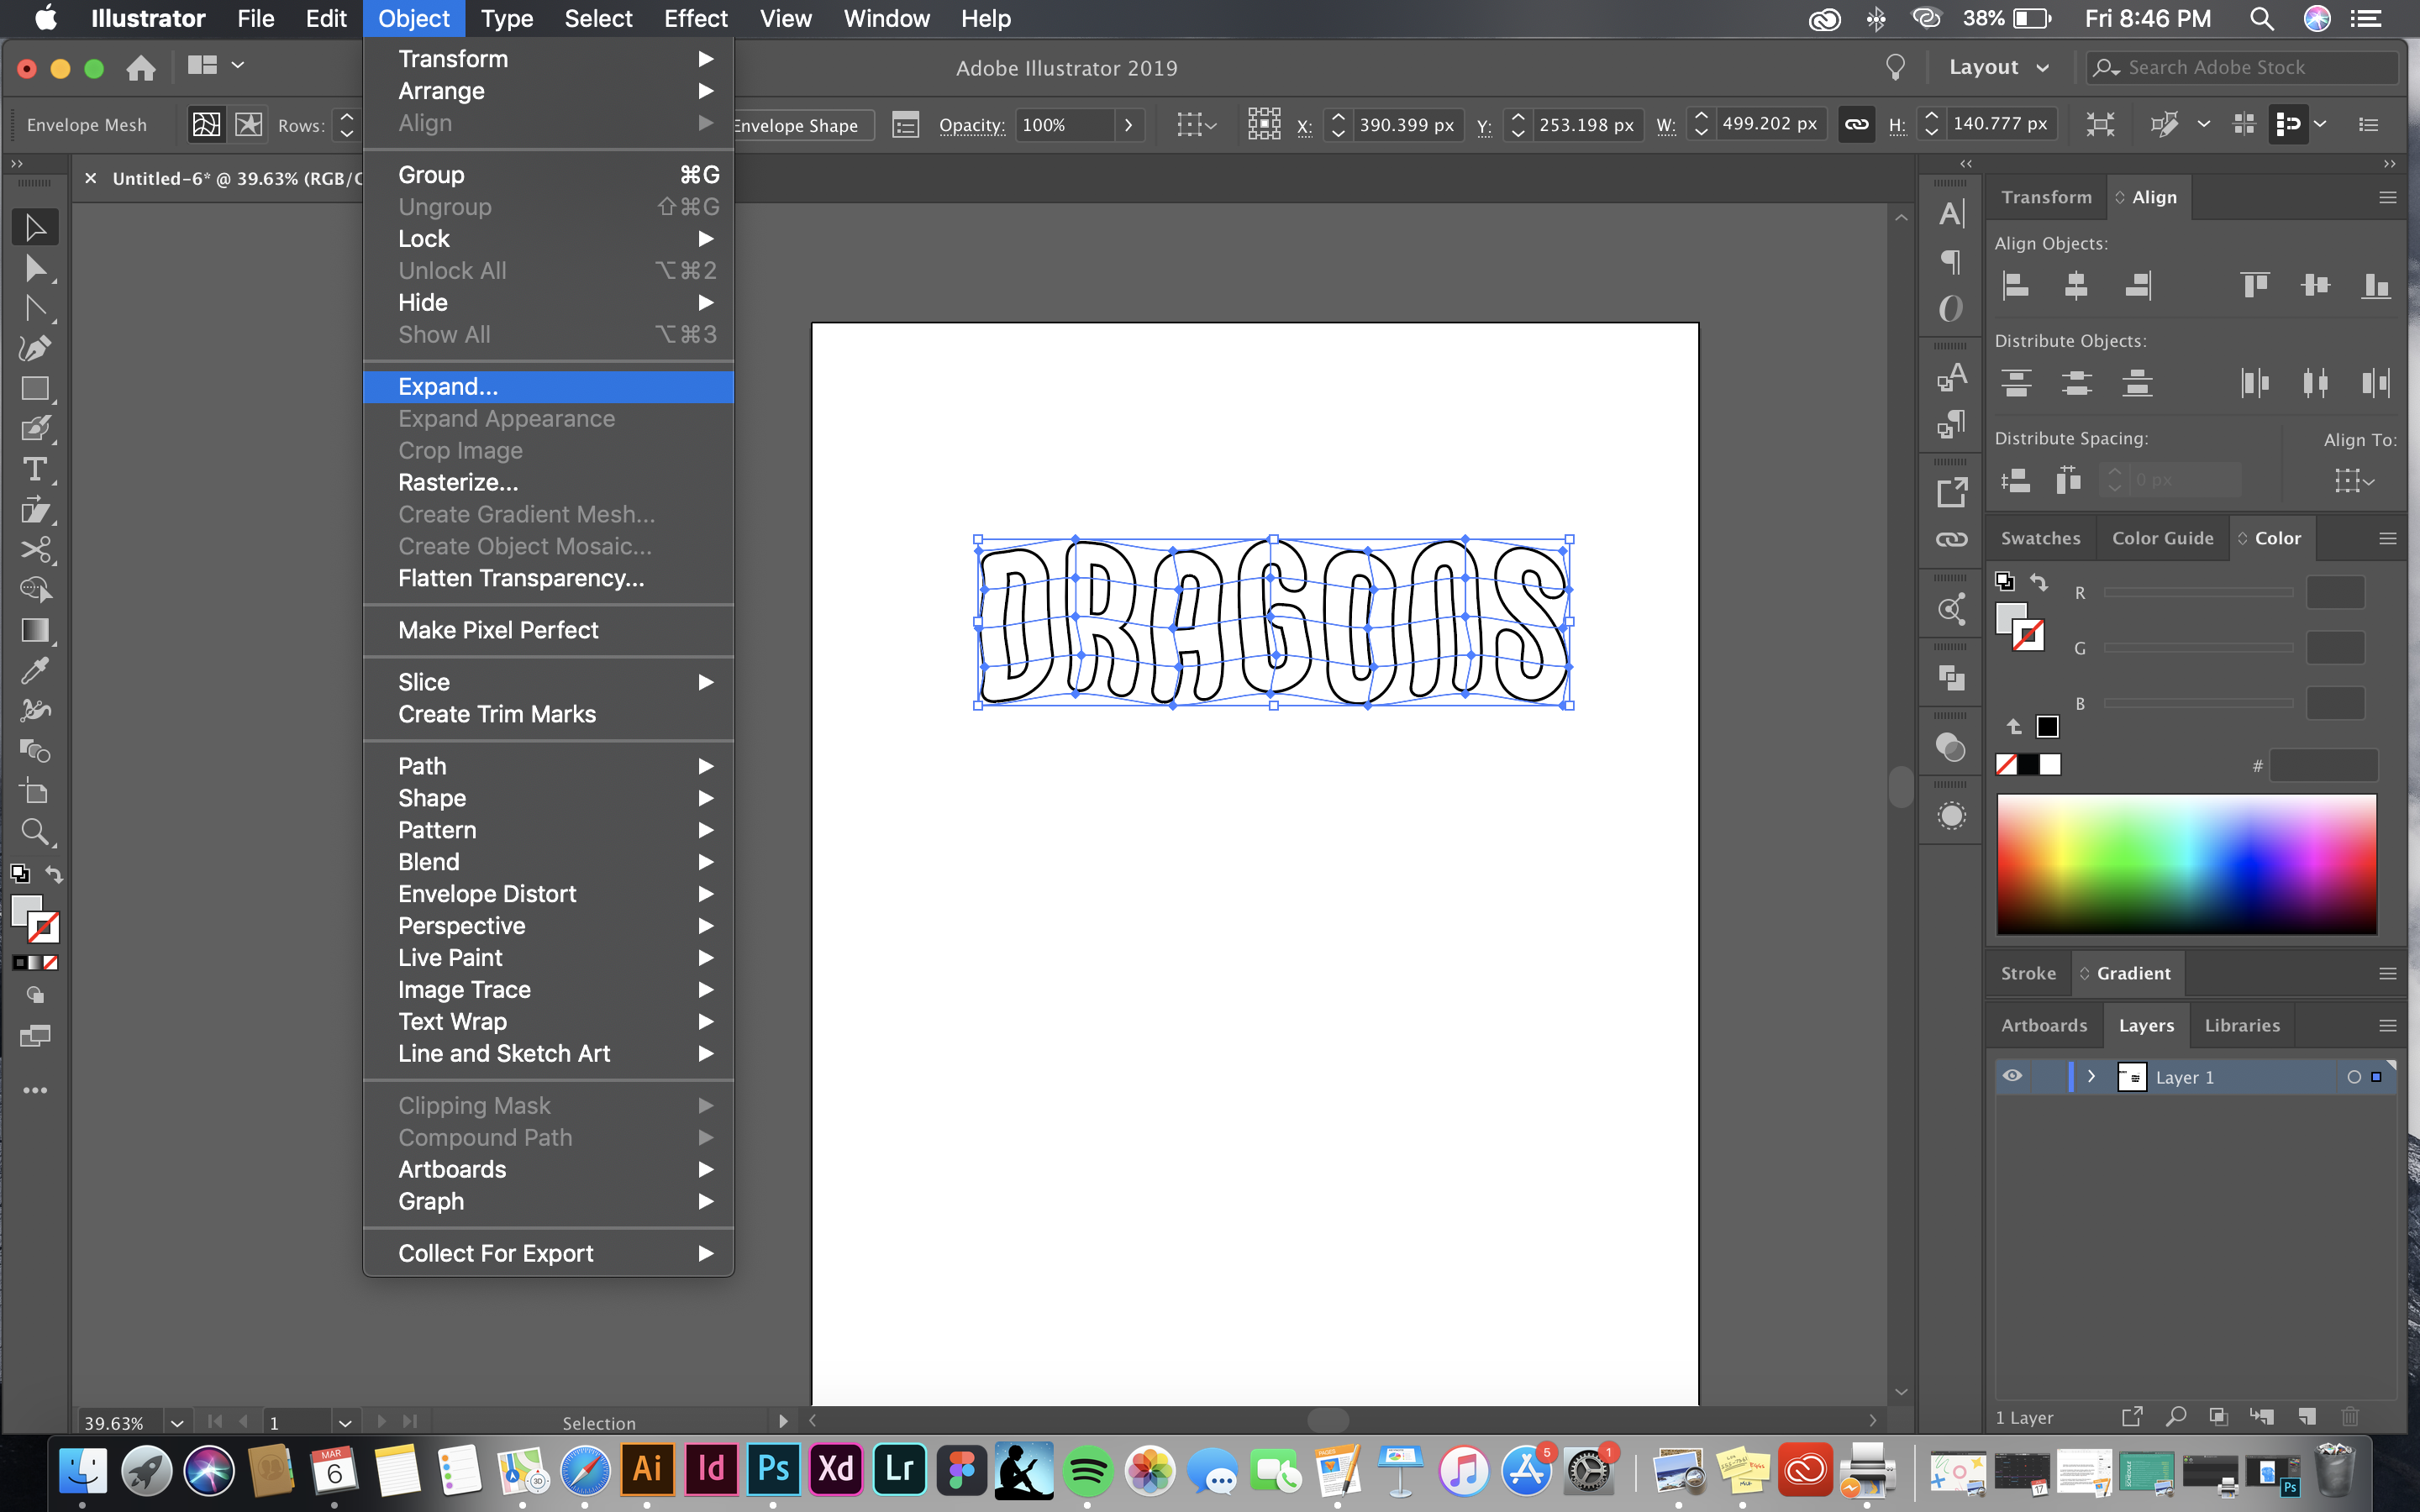Select the Pen tool
Image resolution: width=2420 pixels, height=1512 pixels.
[x=35, y=348]
